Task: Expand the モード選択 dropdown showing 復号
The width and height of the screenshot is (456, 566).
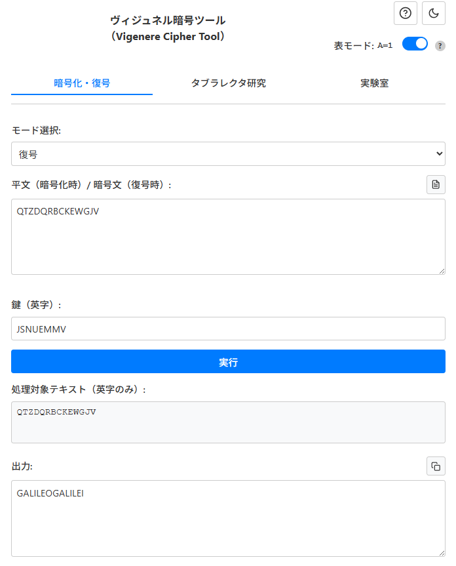Action: pyautogui.click(x=228, y=154)
